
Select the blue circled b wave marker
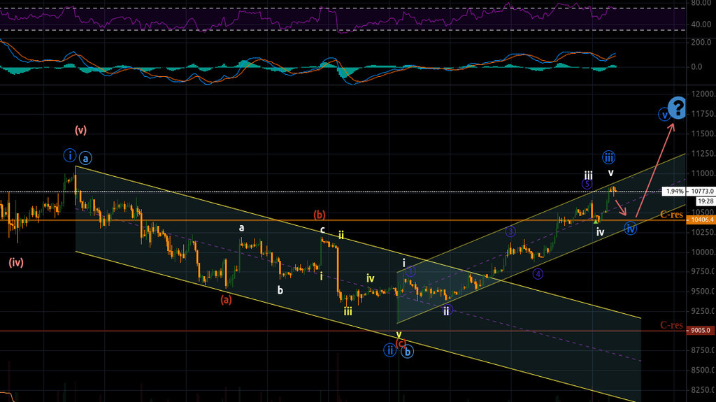408,352
